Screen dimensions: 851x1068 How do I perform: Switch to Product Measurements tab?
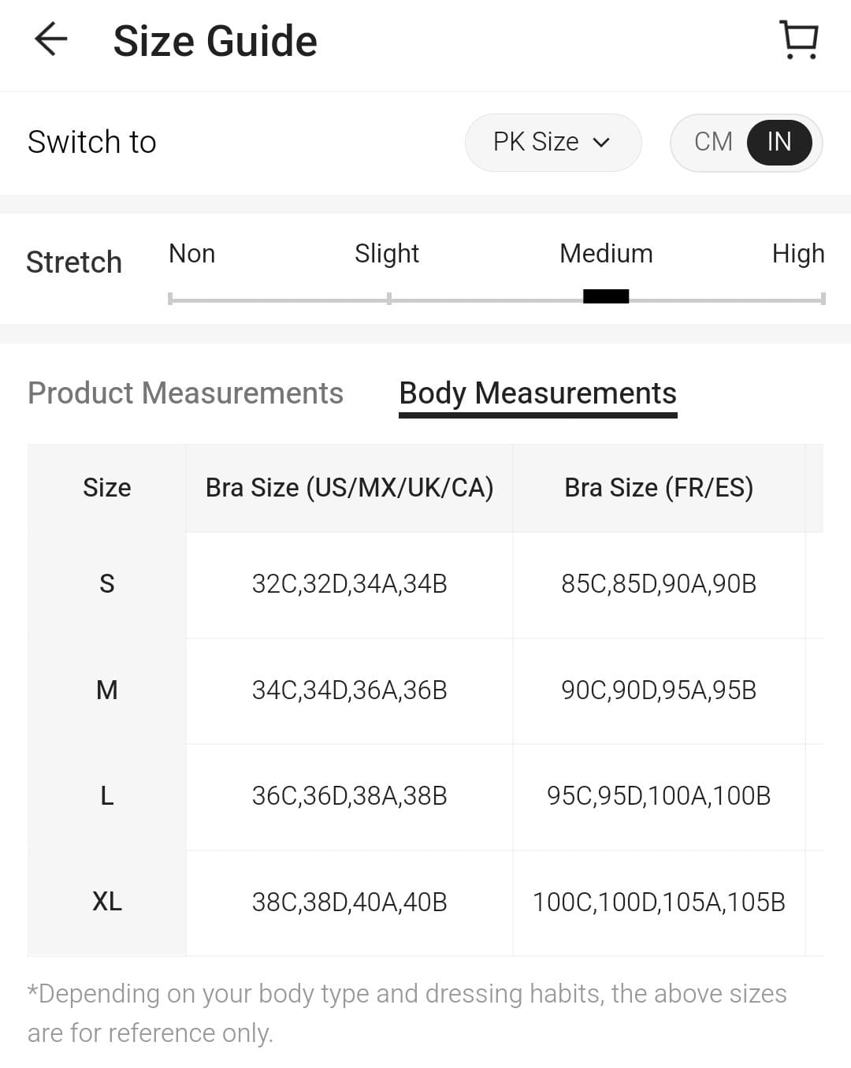pos(185,393)
